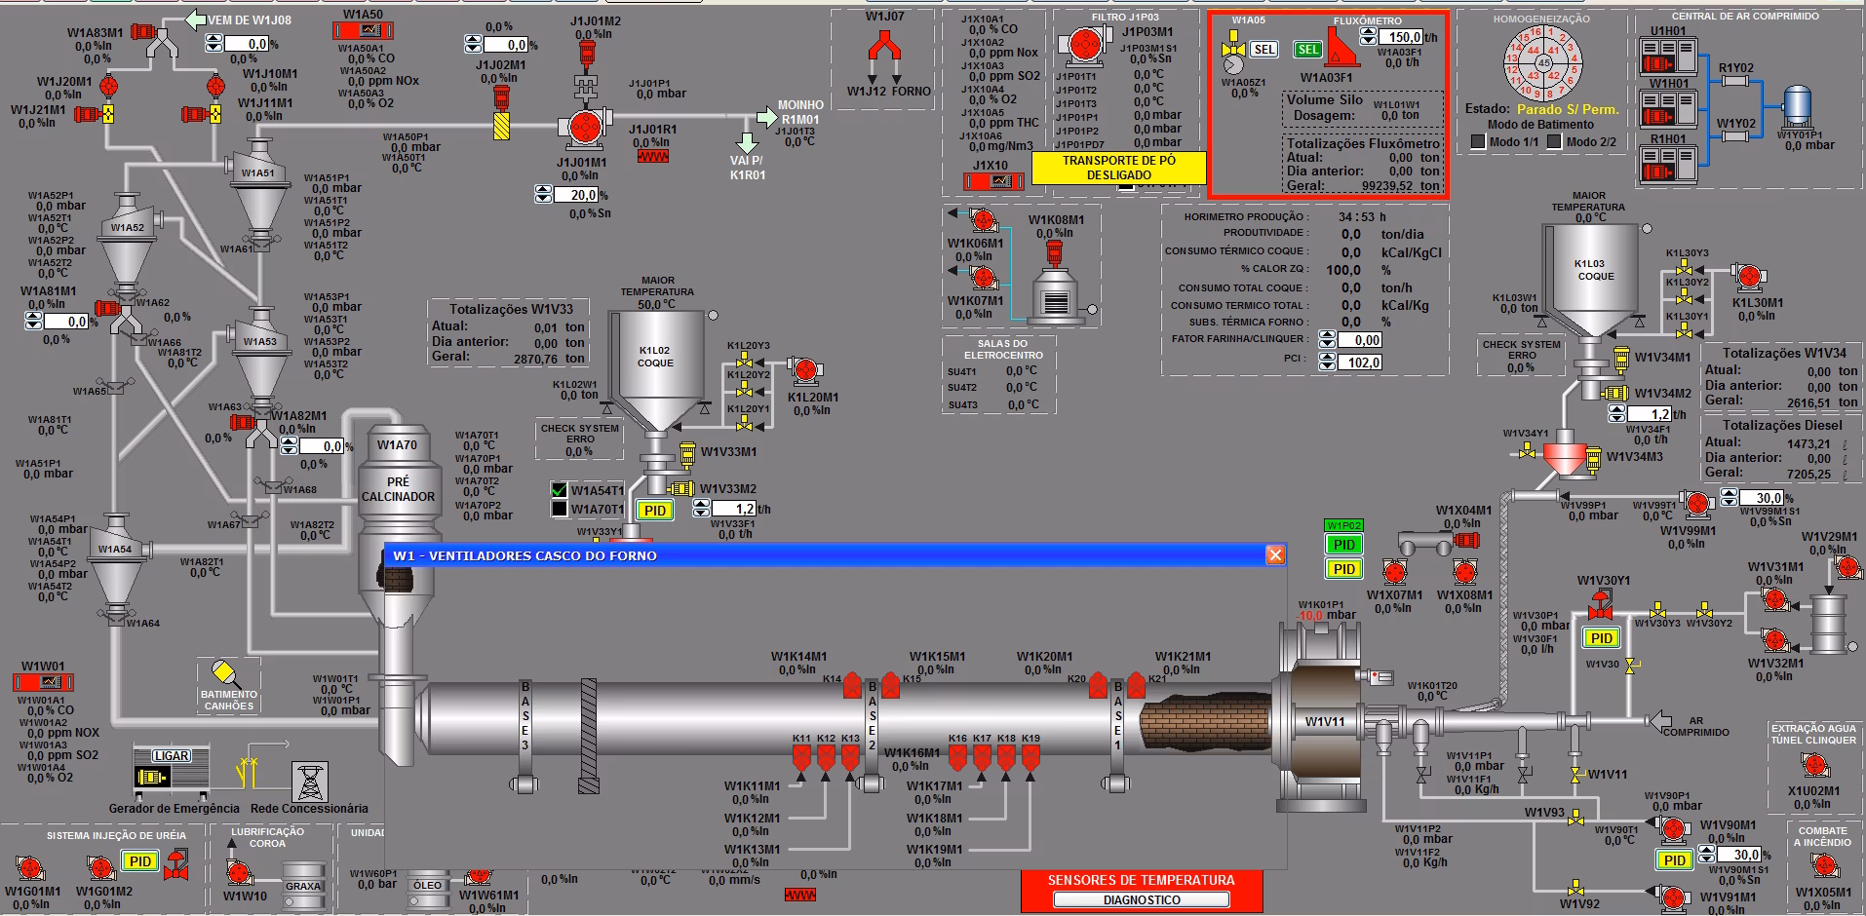
Task: Enable Modo 2/2 batimento checkbox
Action: point(1554,142)
